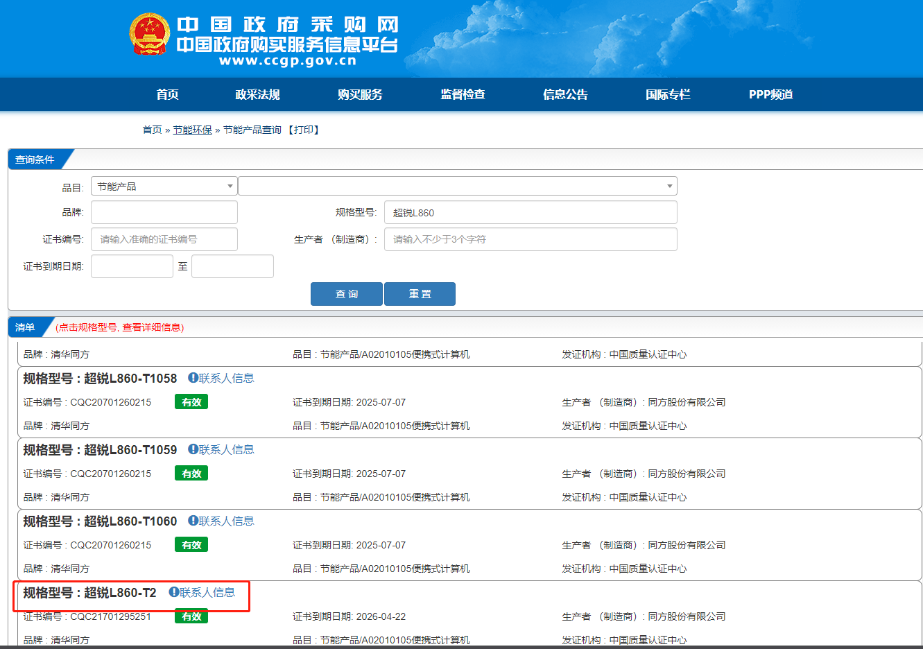
Task: Click the 证书到期日期 start date field
Action: [132, 266]
